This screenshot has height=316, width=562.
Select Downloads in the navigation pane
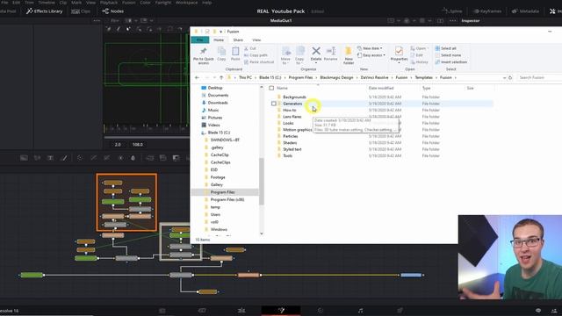(x=218, y=103)
